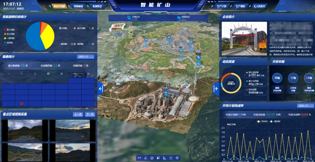Image resolution: width=315 pixels, height=162 pixels.
Task: Open the 车辆定位 link
Action: tap(136, 17)
